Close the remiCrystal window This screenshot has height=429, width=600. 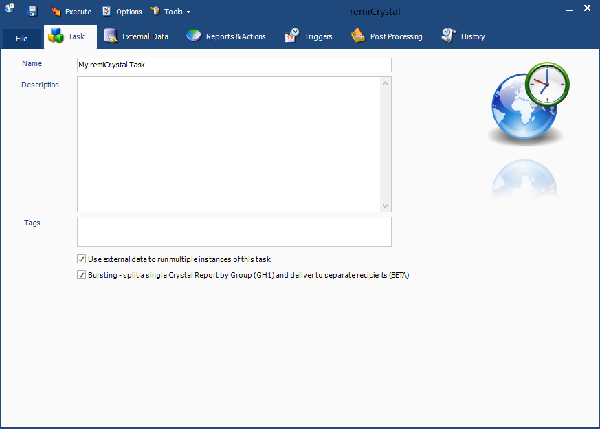(x=587, y=8)
